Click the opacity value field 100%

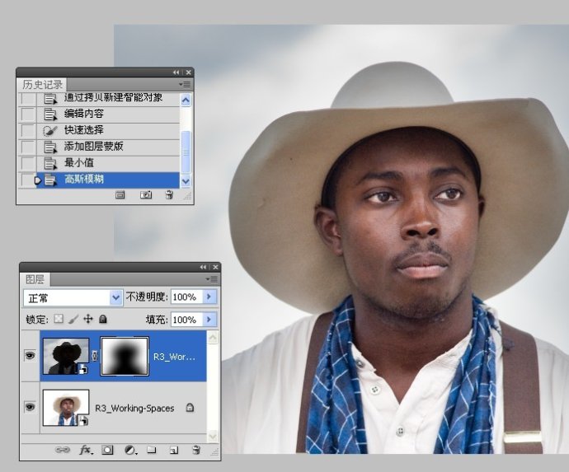(186, 297)
